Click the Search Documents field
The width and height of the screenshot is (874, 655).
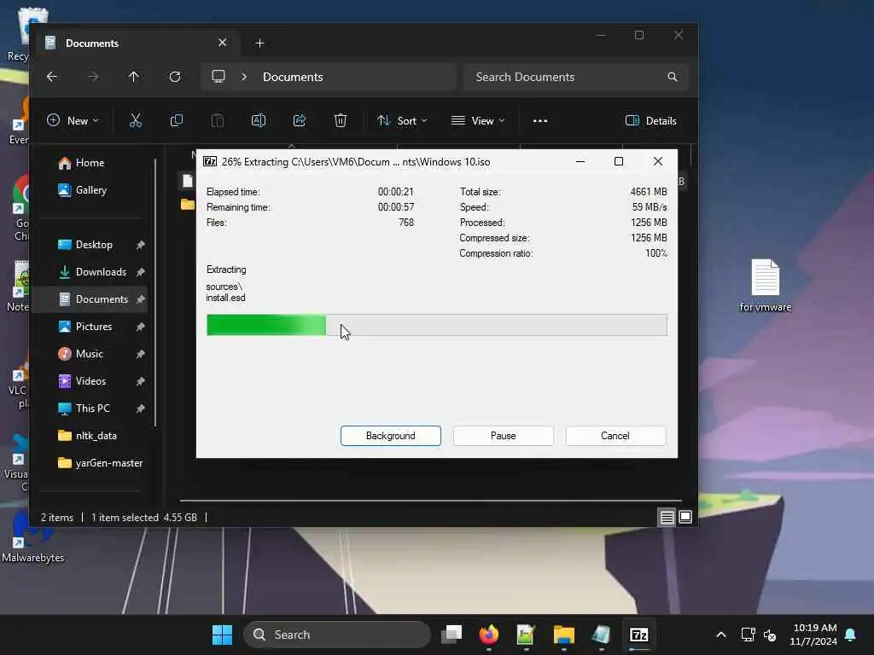(x=576, y=77)
